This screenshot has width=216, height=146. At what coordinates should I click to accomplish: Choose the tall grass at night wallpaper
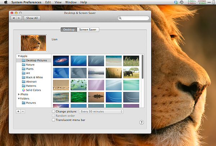pyautogui.click(x=131, y=61)
